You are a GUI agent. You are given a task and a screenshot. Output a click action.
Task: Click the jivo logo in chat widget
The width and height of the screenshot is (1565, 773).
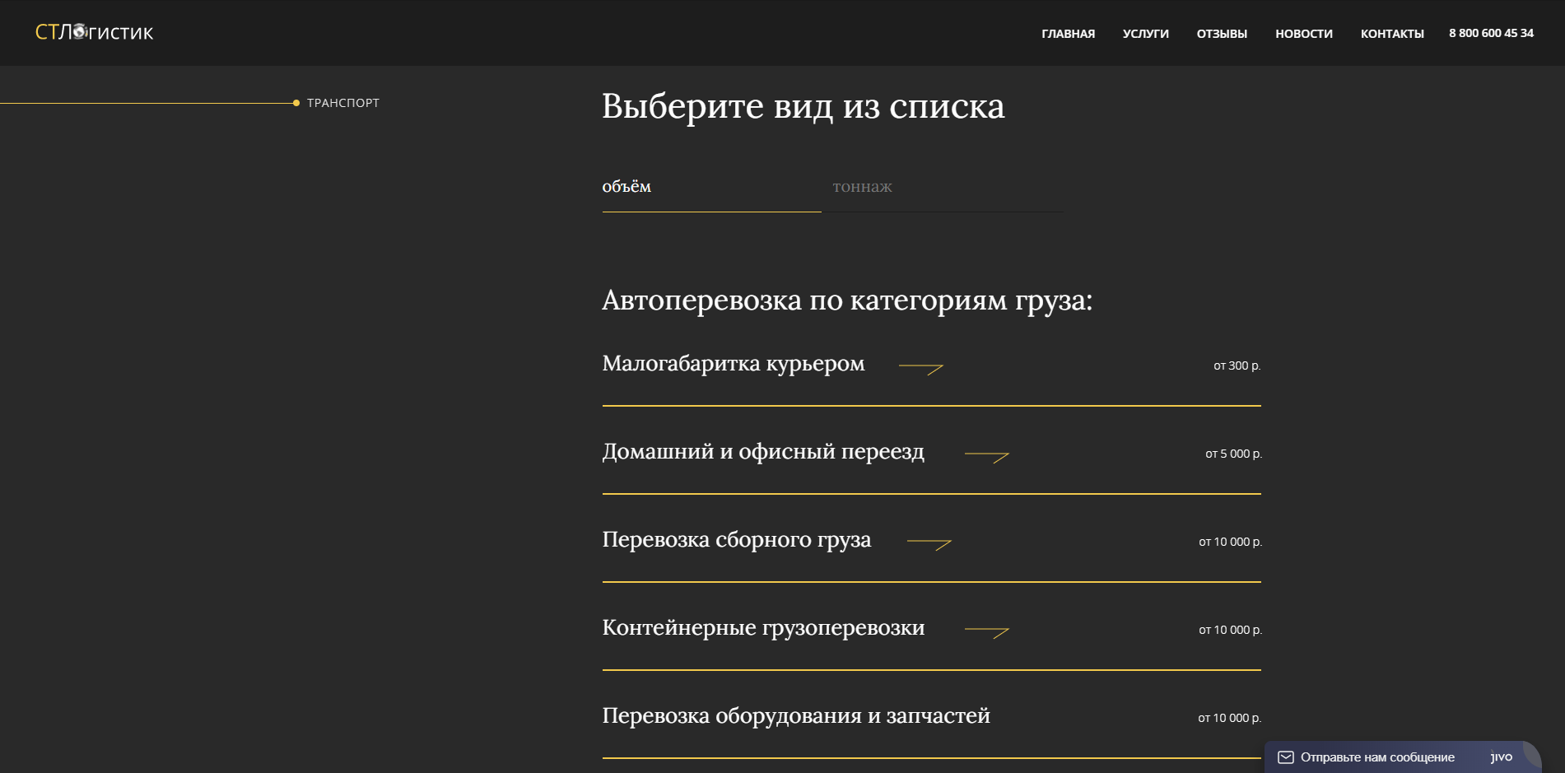point(1502,757)
